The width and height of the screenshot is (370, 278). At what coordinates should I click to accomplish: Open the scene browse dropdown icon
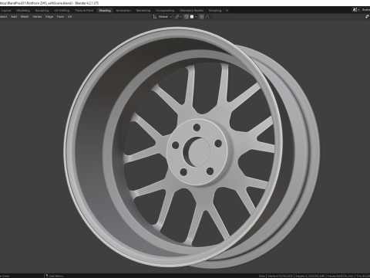coord(356,10)
